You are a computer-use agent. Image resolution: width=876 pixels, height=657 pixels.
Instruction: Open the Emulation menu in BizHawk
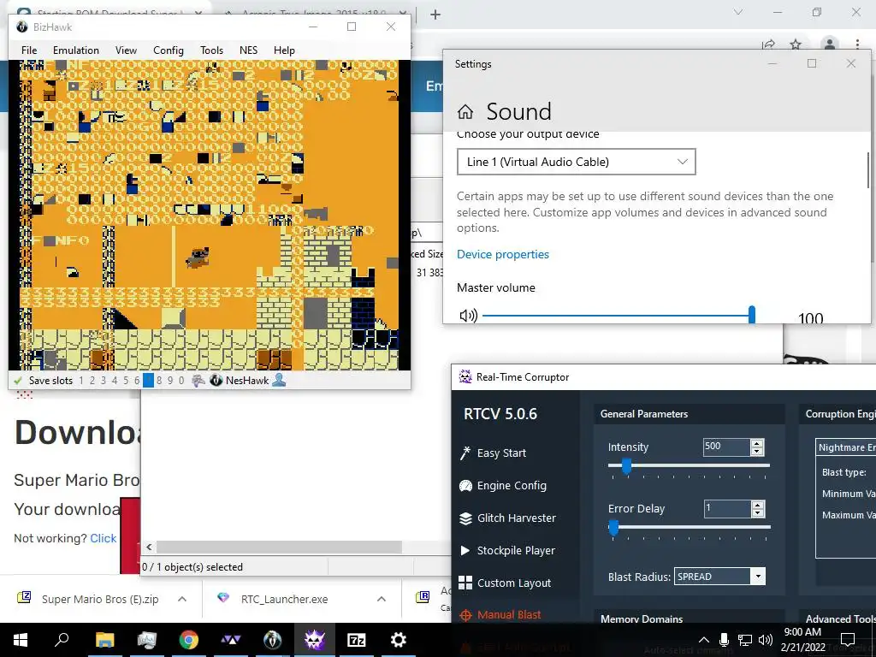coord(76,50)
